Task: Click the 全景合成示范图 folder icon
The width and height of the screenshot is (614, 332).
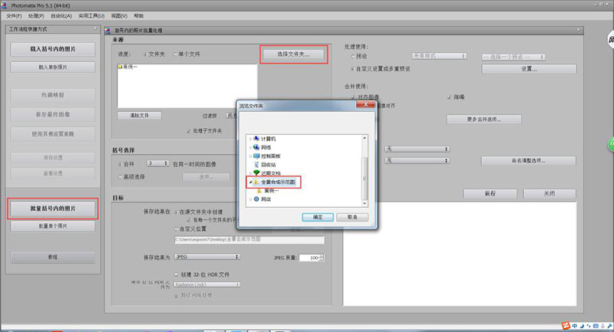Action: point(256,182)
